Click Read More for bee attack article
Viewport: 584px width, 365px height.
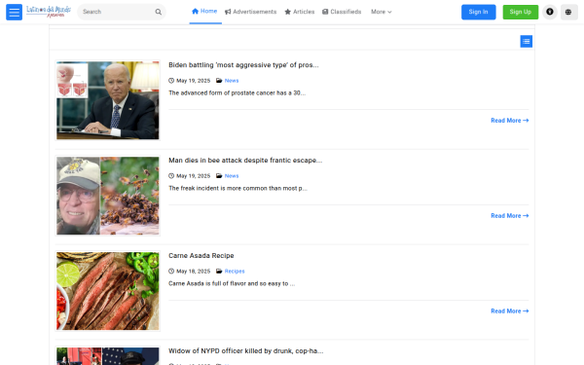[509, 216]
